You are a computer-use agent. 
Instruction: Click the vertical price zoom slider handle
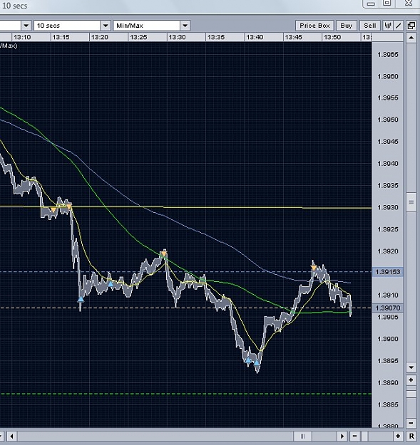click(411, 394)
